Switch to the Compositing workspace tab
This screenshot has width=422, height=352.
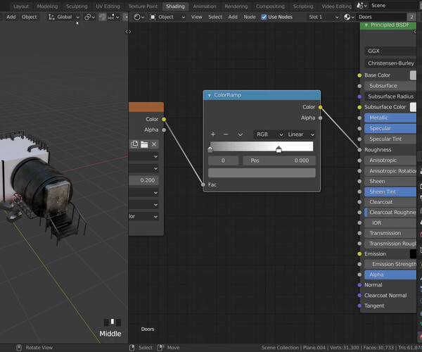click(270, 6)
